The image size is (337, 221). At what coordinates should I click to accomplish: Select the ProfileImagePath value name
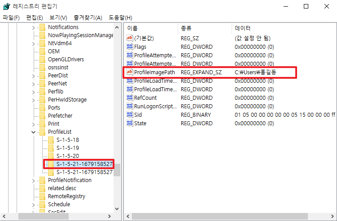[154, 72]
